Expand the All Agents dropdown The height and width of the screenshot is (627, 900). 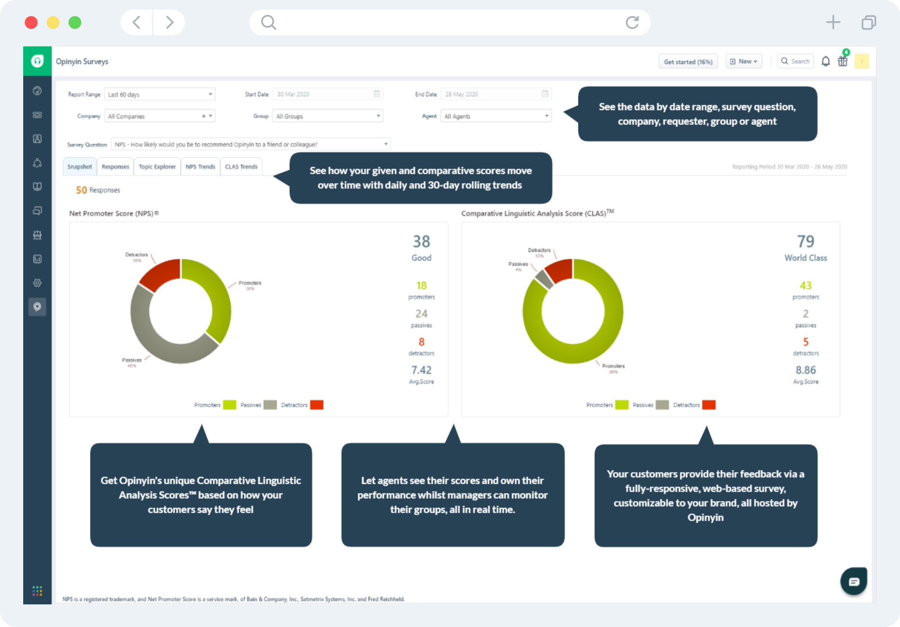coord(496,116)
